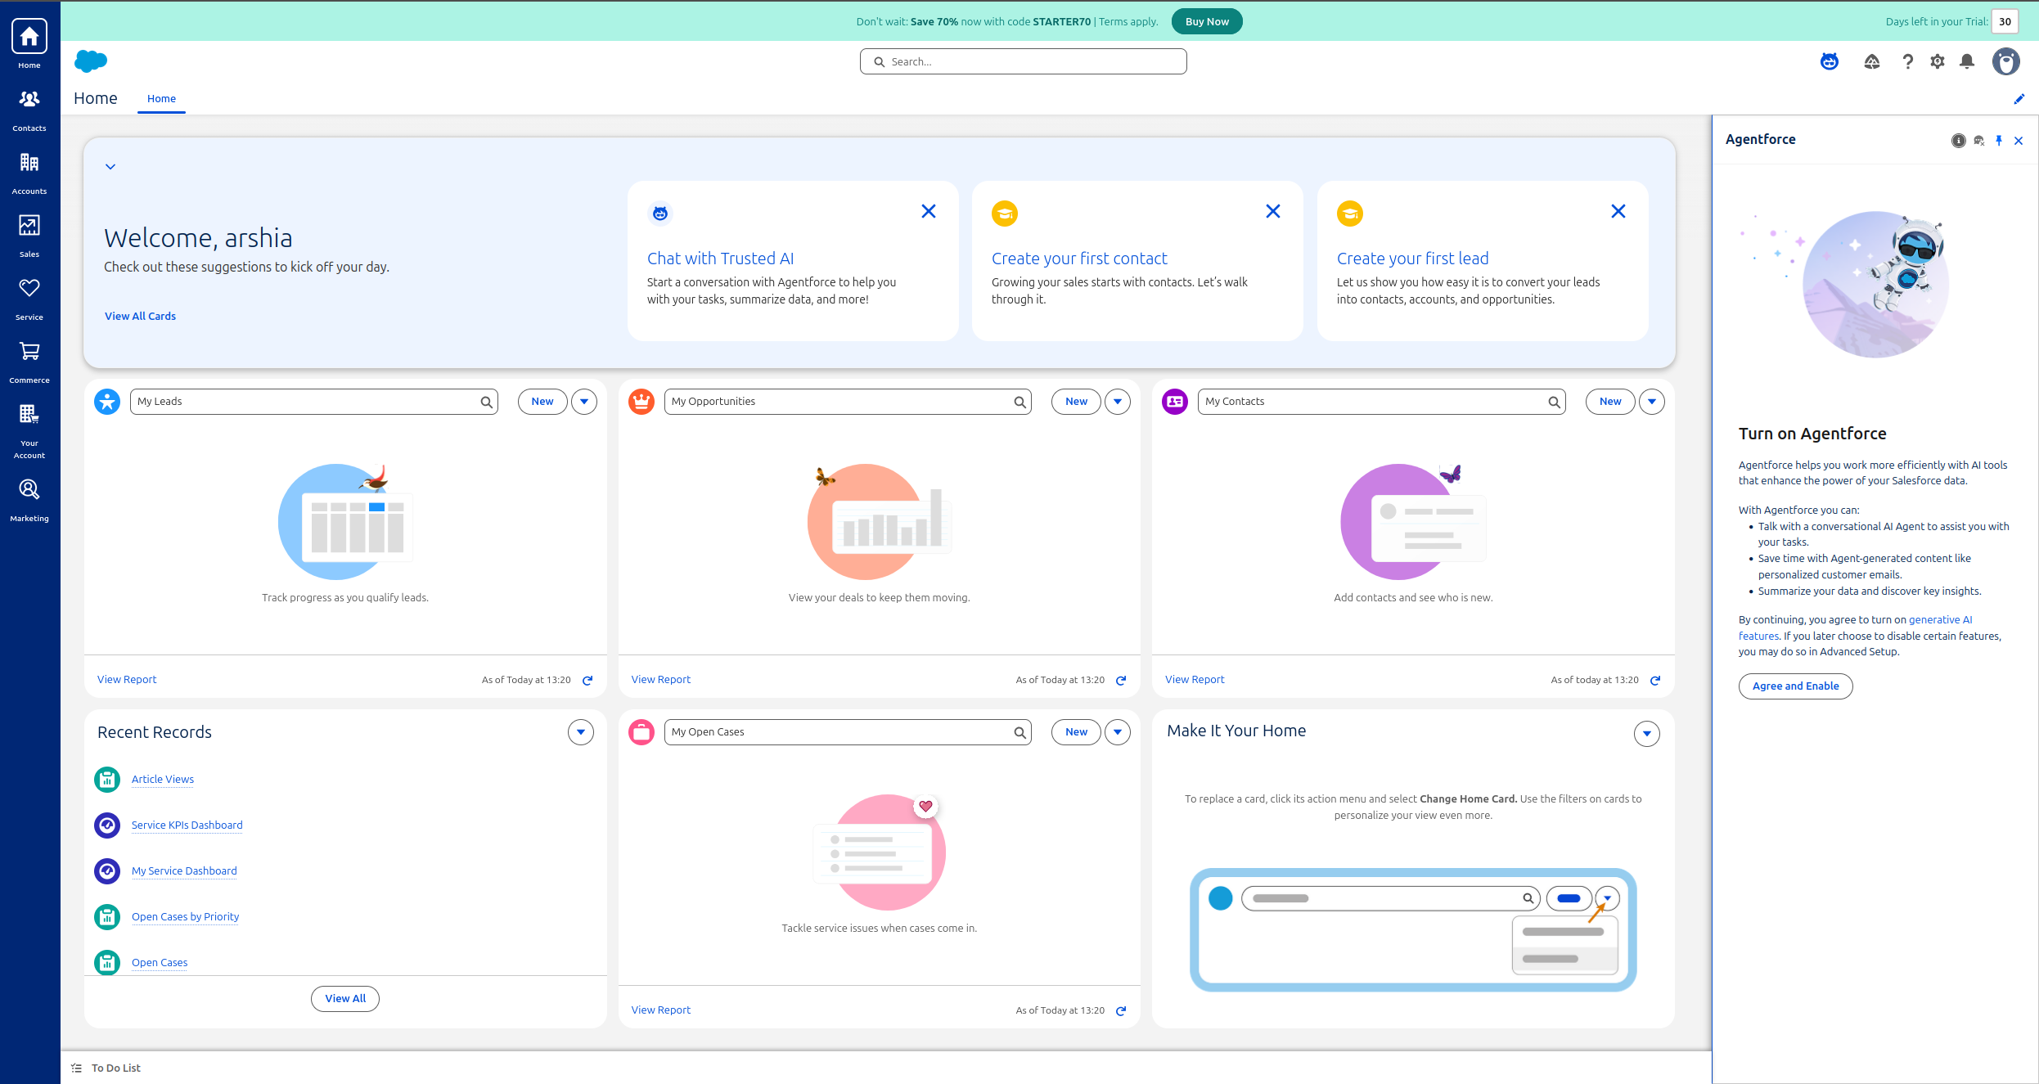The height and width of the screenshot is (1084, 2039).
Task: Open My Leads card action menu
Action: [x=584, y=402]
